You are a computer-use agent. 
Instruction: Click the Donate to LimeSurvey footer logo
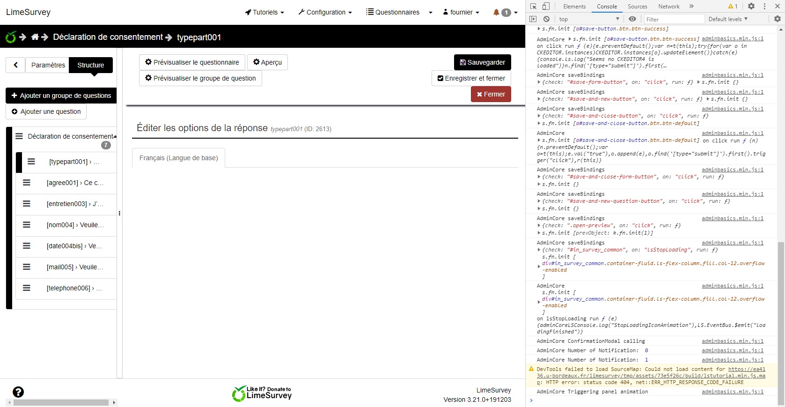click(x=262, y=393)
